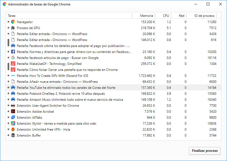Sort processes by ID de proceso
The width and height of the screenshot is (227, 161).
click(x=204, y=15)
